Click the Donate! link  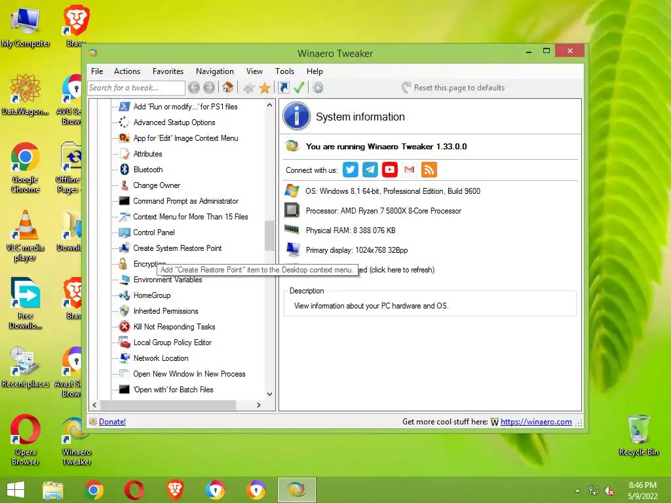pyautogui.click(x=112, y=422)
